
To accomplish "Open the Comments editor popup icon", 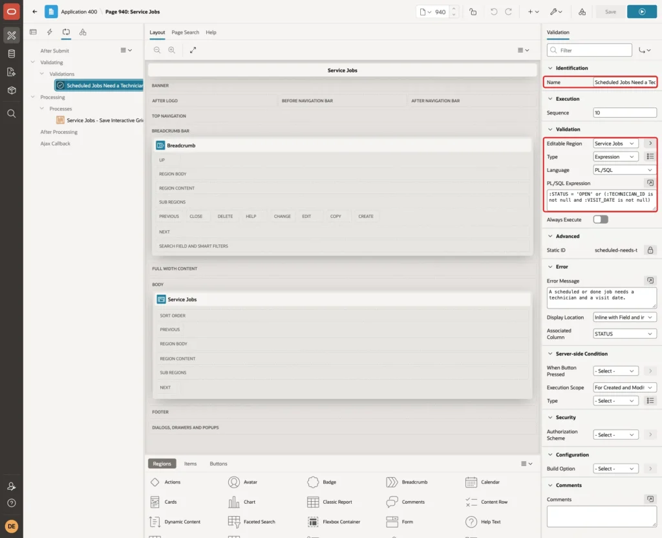I will (x=650, y=499).
